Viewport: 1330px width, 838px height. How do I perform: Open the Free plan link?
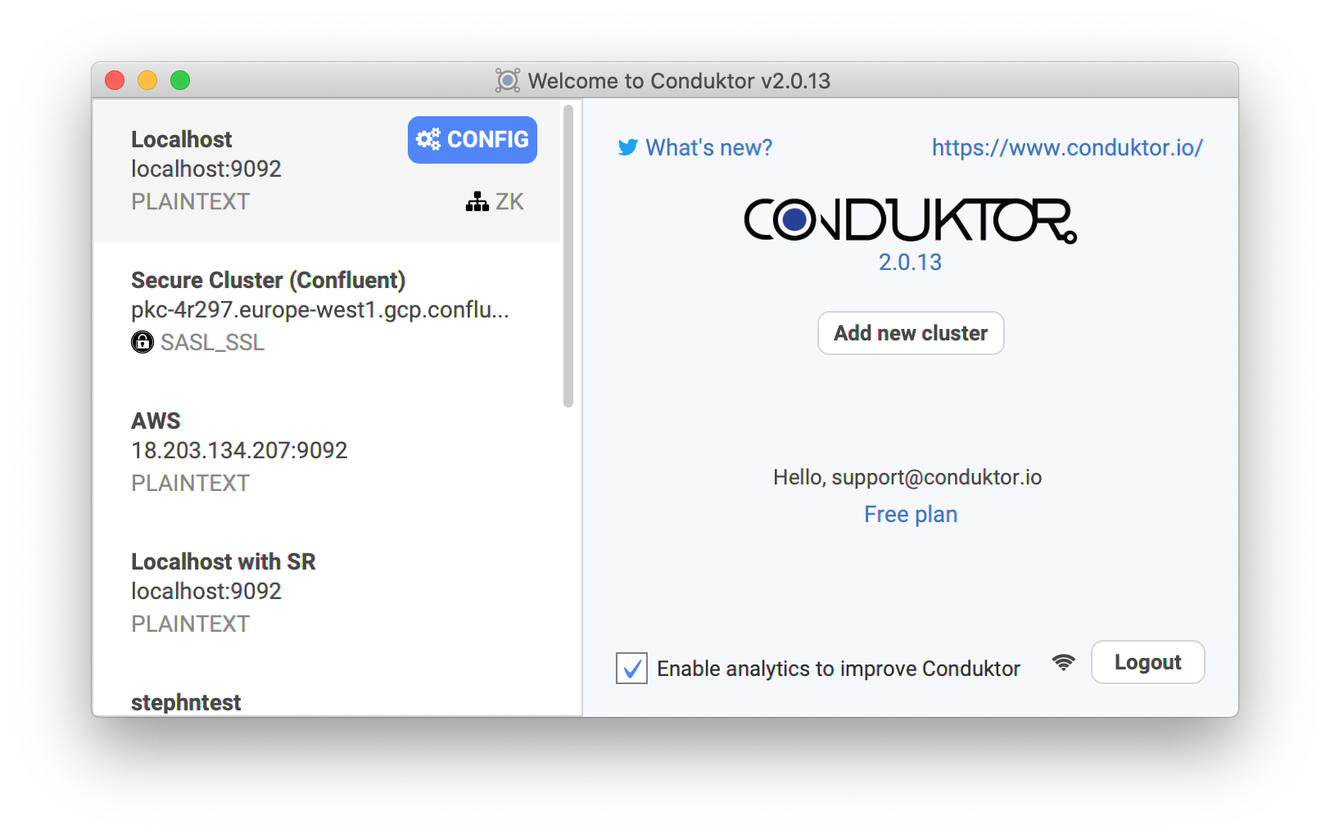point(911,514)
